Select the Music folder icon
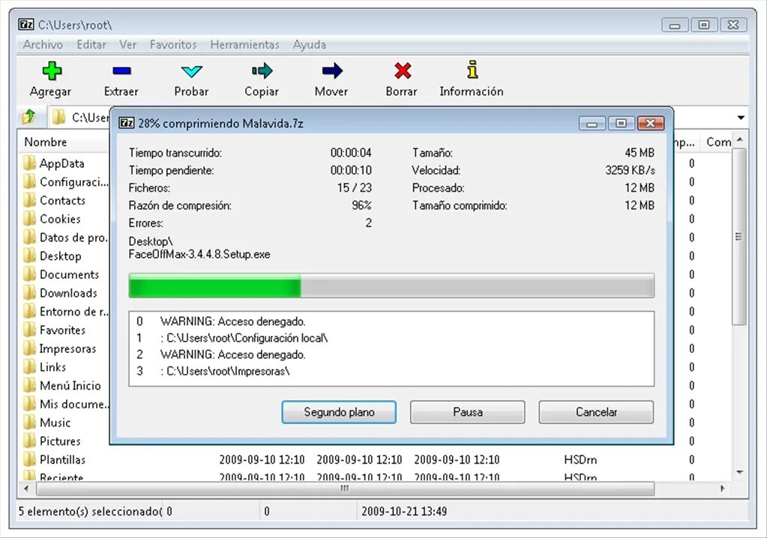Screen dimensions: 767x538 (x=30, y=422)
